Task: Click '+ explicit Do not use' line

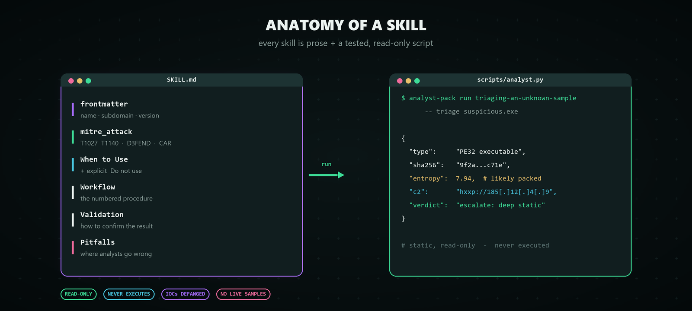Action: coord(111,171)
